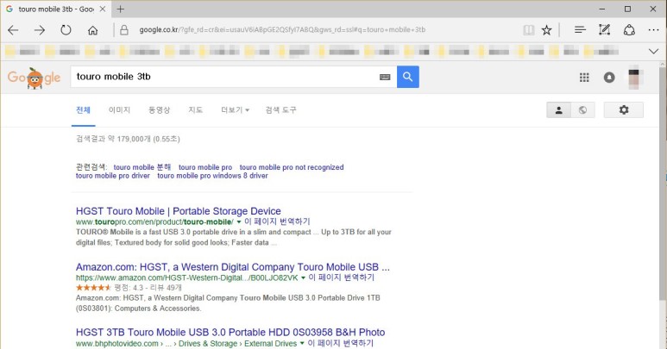Viewport: 667px width, 349px height.
Task: Click the address bar URL
Action: (x=282, y=29)
